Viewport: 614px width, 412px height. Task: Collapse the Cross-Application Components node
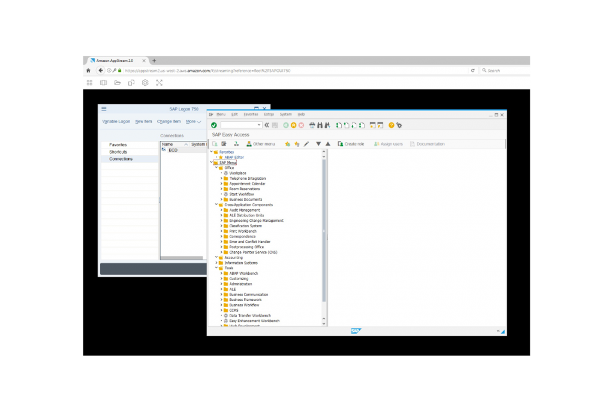click(216, 205)
